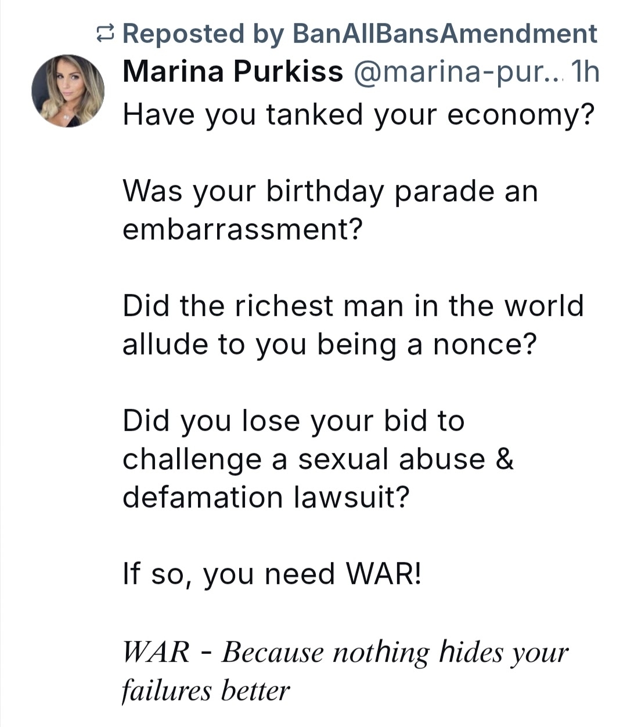Screen dimensions: 627x727
Task: Open Marina Purkiss's profile picture
Action: 68,91
